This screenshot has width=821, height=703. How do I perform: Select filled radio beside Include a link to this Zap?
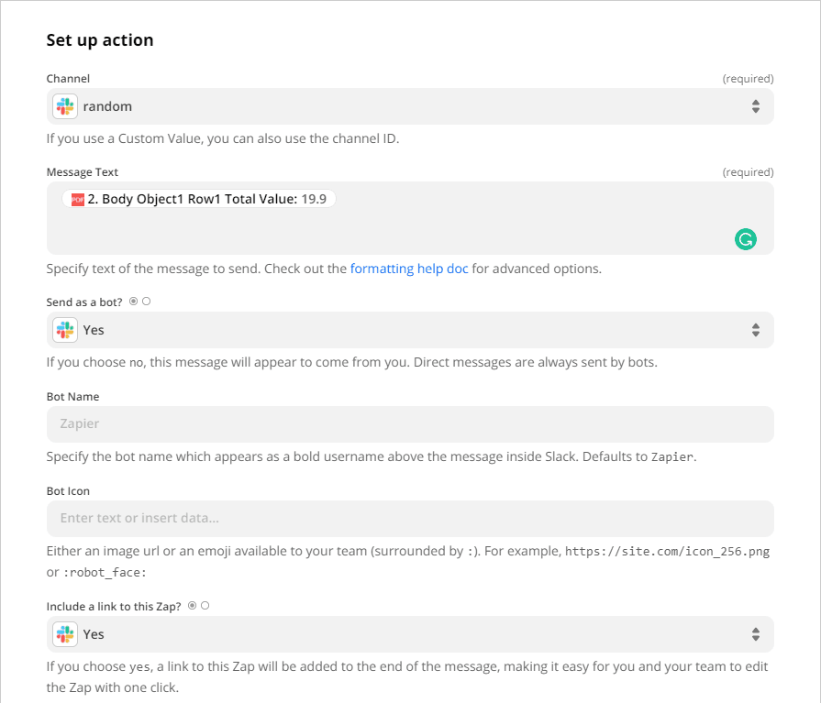(193, 606)
